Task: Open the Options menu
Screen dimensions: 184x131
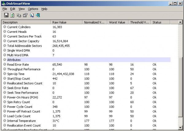Action: (33, 9)
